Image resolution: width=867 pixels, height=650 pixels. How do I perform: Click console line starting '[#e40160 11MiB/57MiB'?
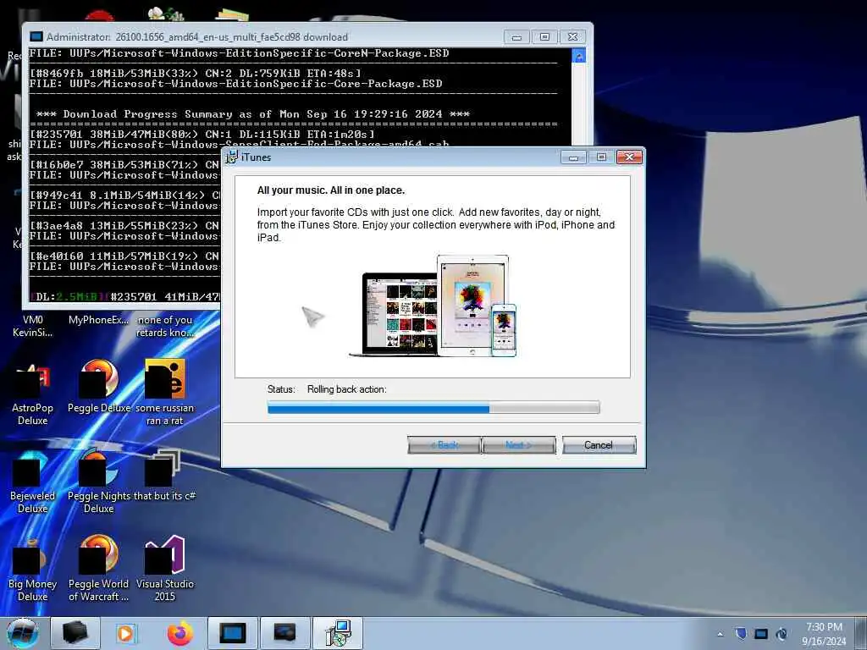coord(124,256)
